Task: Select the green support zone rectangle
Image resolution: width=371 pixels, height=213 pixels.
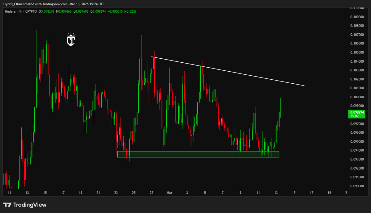Action: [198, 154]
